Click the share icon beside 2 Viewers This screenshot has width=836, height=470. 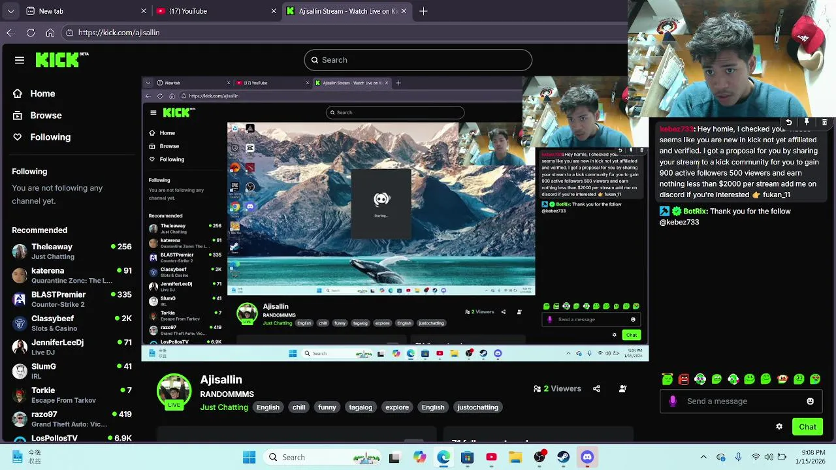pyautogui.click(x=596, y=388)
